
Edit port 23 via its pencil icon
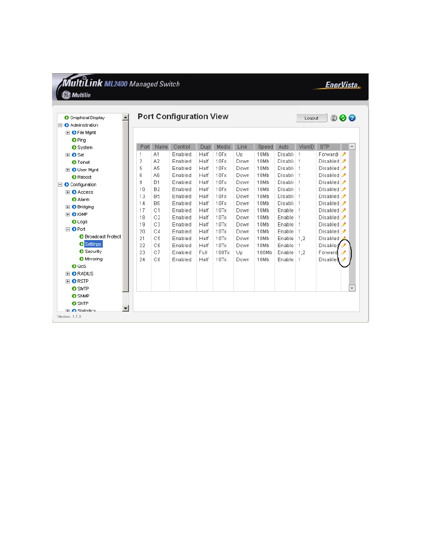click(344, 253)
